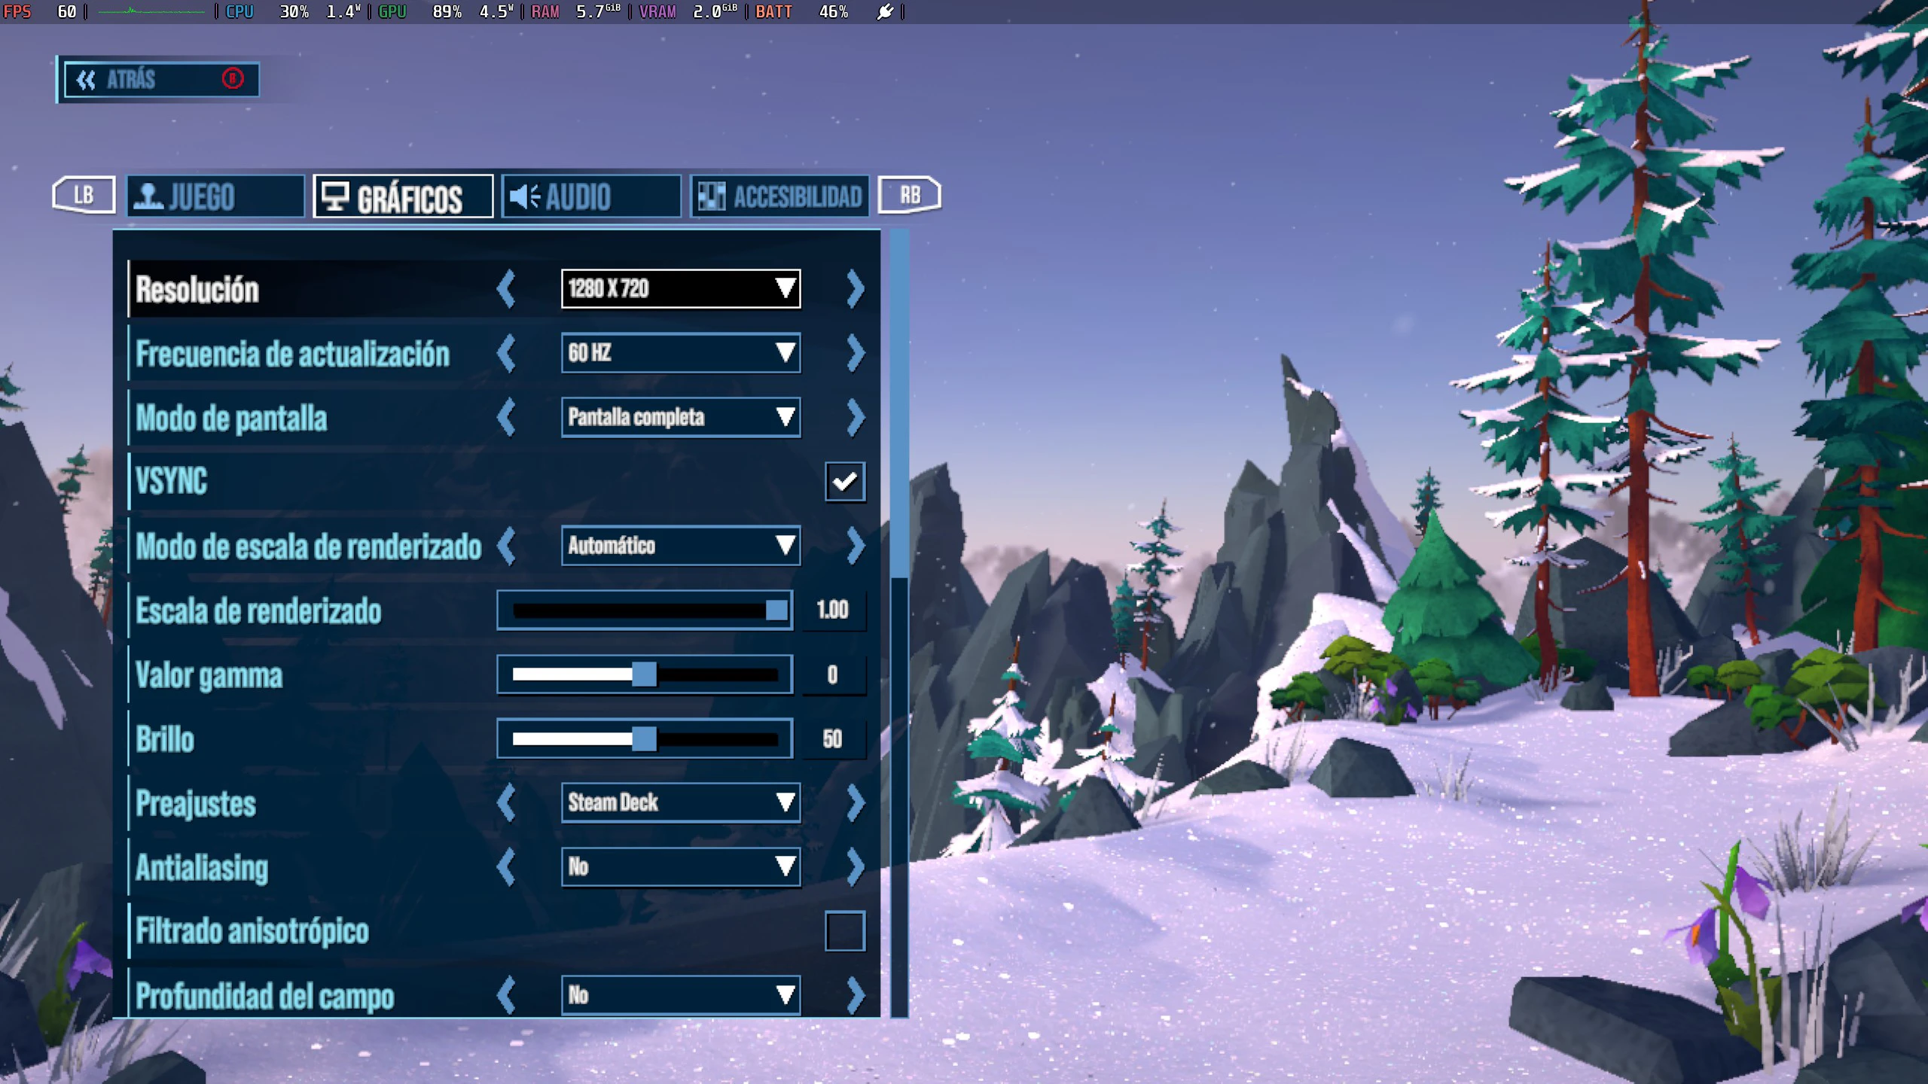1928x1084 pixels.
Task: Click the Valor gamma value 0
Action: tap(832, 674)
